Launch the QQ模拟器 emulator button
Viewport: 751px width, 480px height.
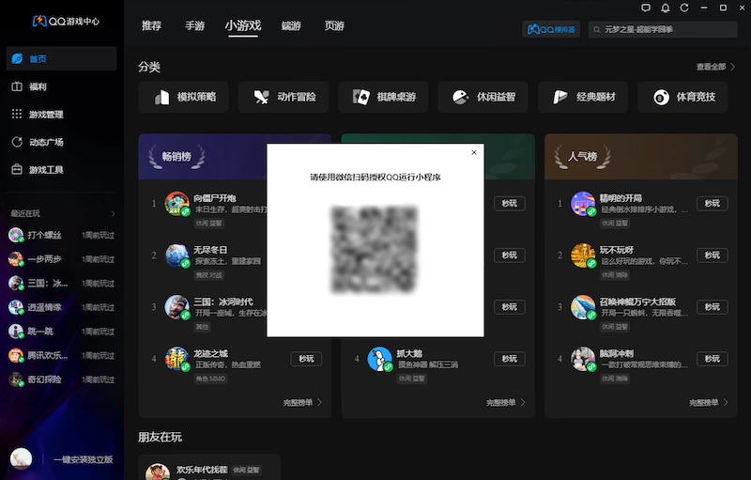pos(551,29)
